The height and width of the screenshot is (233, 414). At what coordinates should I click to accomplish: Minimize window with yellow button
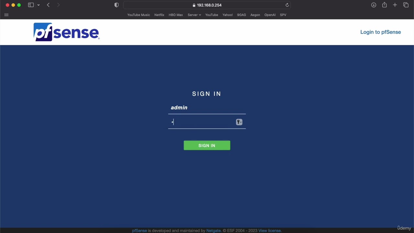pos(13,5)
